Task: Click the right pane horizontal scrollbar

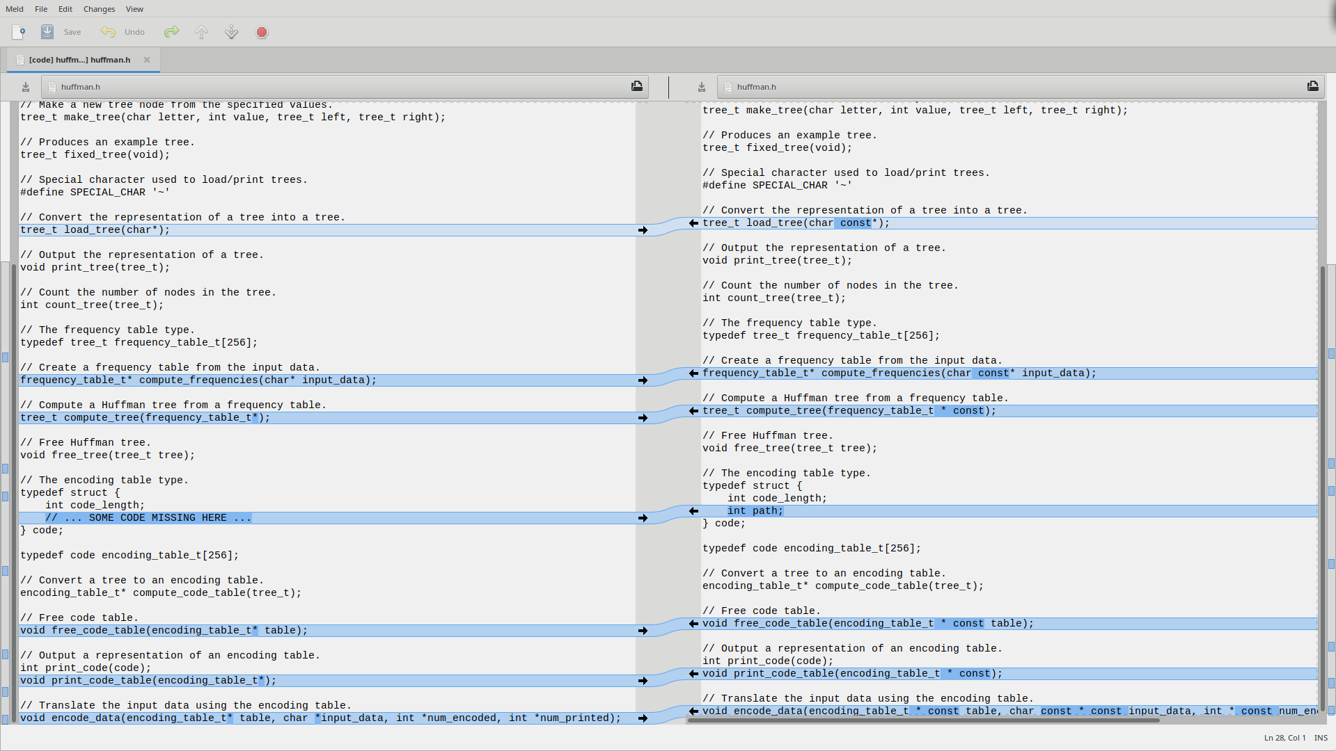Action: 922,720
